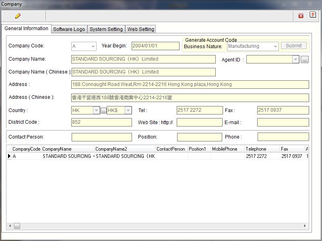
Task: Click the Web Site input field
Action: 199,123
